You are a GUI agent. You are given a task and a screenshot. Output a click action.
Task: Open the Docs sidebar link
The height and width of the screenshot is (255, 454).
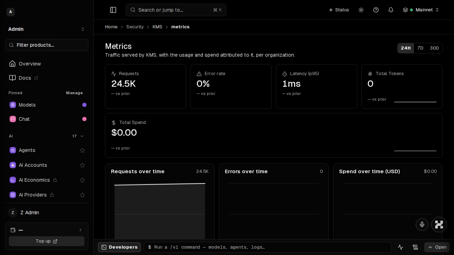46,78
